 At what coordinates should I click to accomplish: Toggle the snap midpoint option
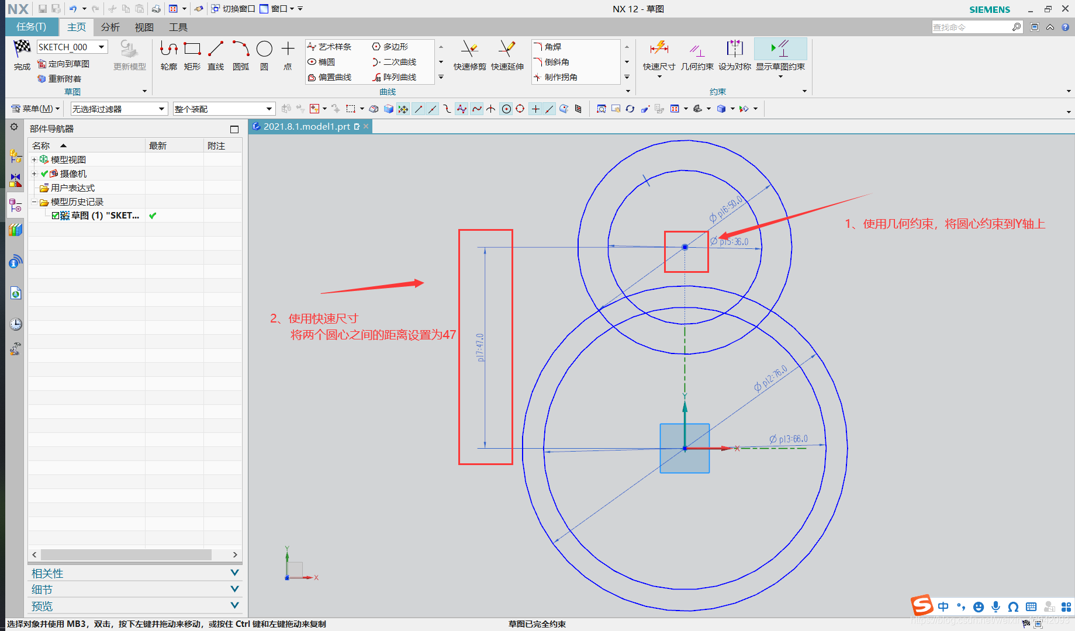pyautogui.click(x=433, y=109)
